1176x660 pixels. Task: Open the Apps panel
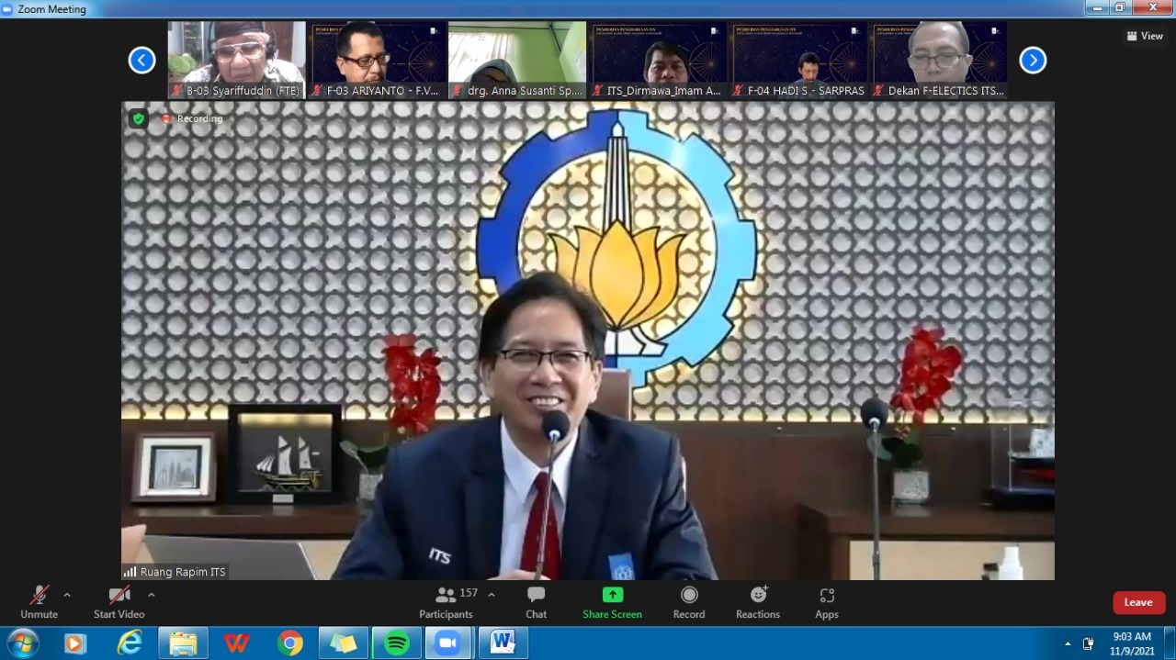click(x=826, y=602)
